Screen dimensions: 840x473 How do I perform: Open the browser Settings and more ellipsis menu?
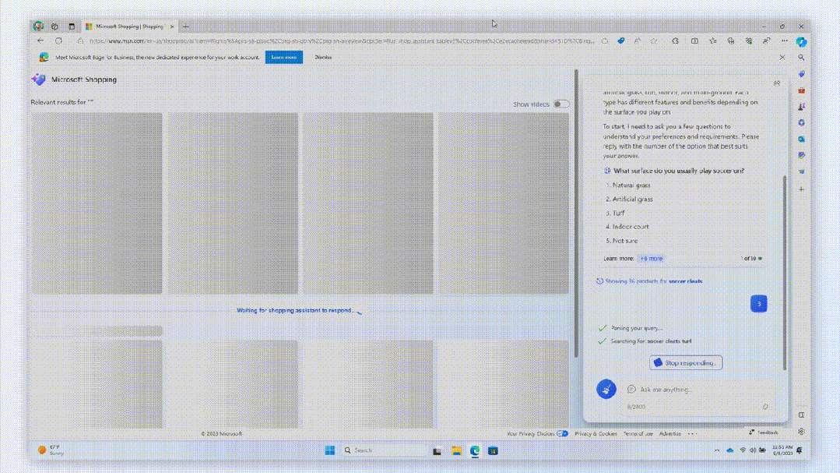coord(784,41)
